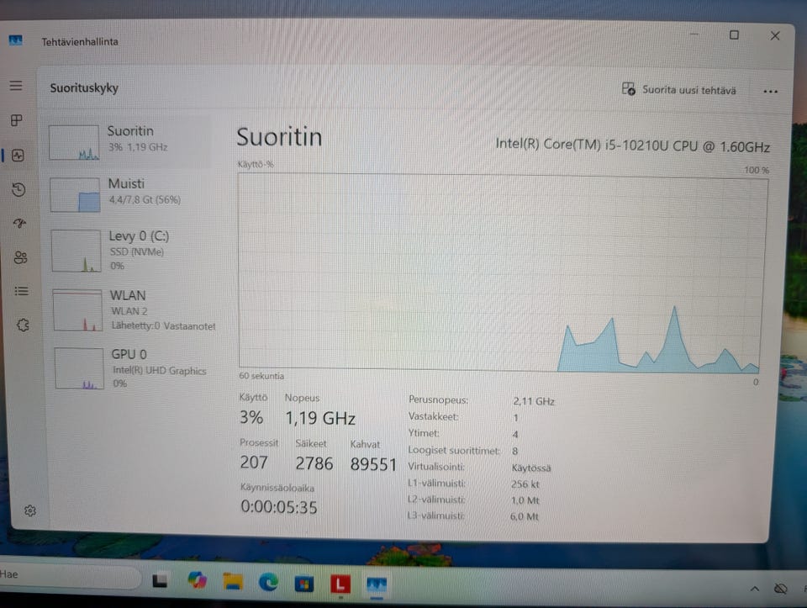Open the Users page icon
Screen dimensions: 807x608
click(x=20, y=257)
